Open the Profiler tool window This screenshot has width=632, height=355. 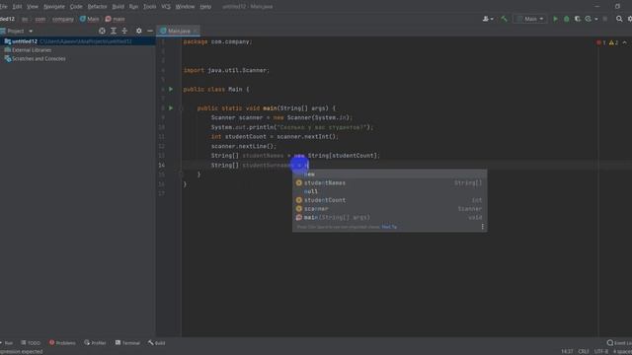pos(95,343)
